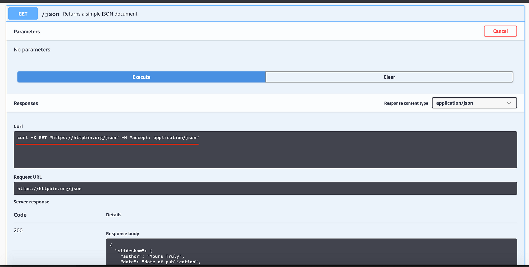Click the Curl label
This screenshot has height=267, width=529.
(x=18, y=126)
